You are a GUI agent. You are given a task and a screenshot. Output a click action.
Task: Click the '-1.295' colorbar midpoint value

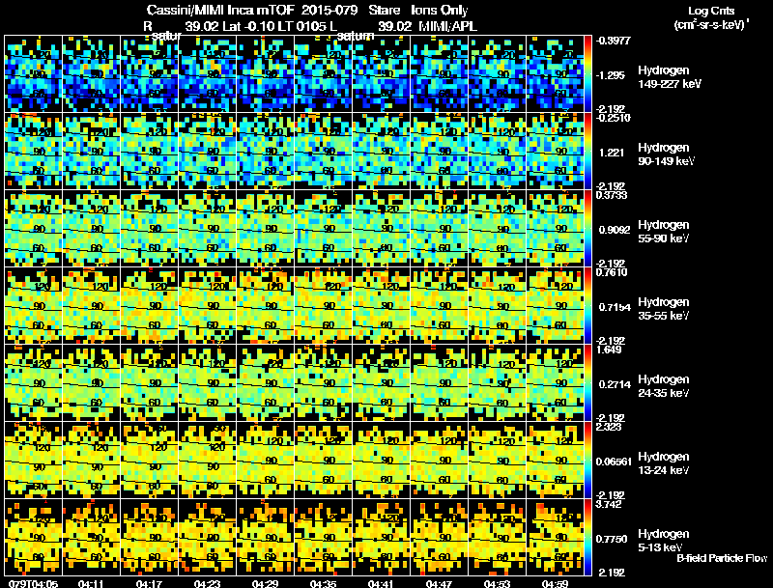click(612, 75)
